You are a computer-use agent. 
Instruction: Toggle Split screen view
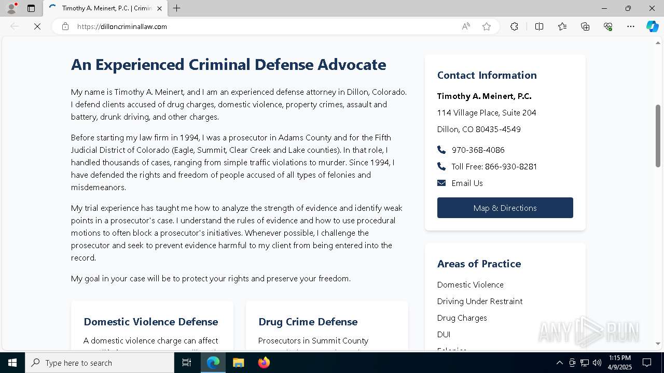[x=539, y=26]
